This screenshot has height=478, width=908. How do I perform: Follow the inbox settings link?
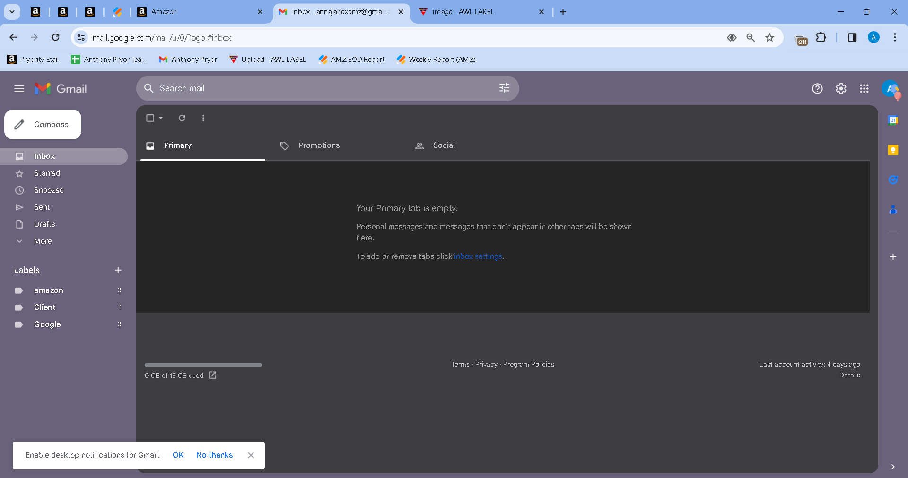click(478, 256)
